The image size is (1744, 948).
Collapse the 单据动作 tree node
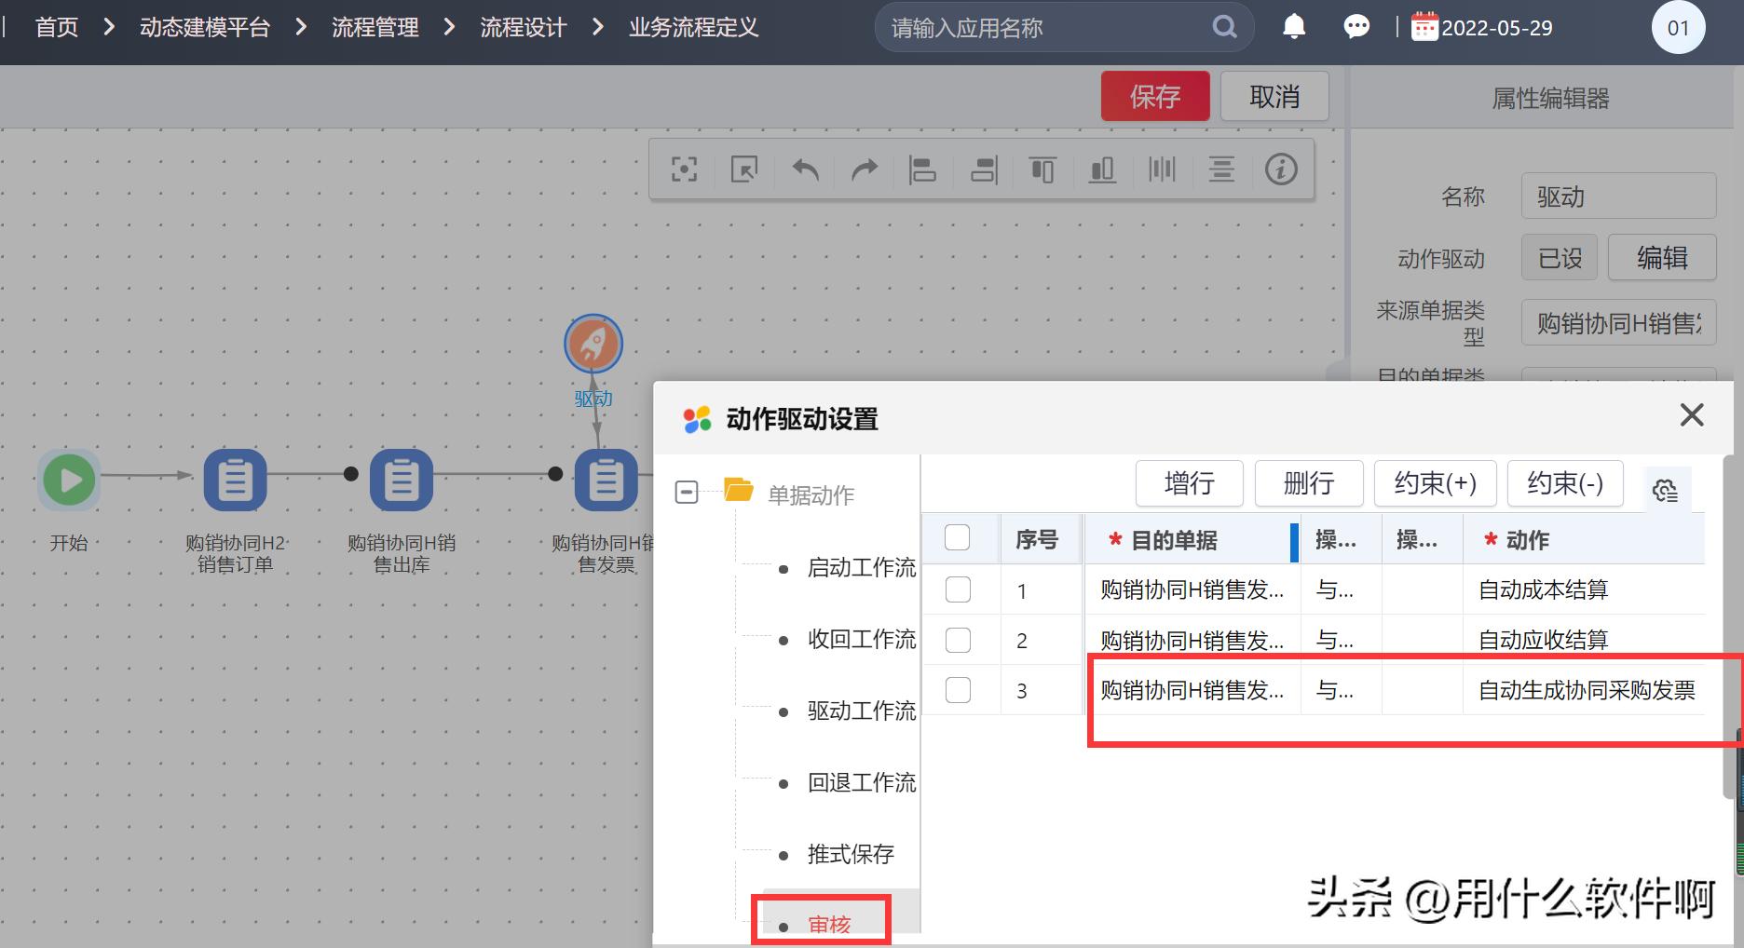(x=687, y=492)
